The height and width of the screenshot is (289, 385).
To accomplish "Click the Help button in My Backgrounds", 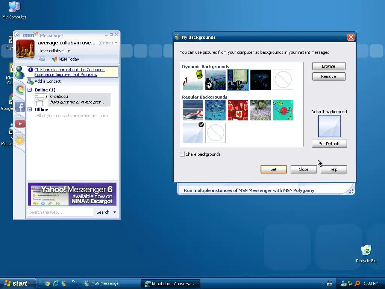I will pyautogui.click(x=334, y=169).
